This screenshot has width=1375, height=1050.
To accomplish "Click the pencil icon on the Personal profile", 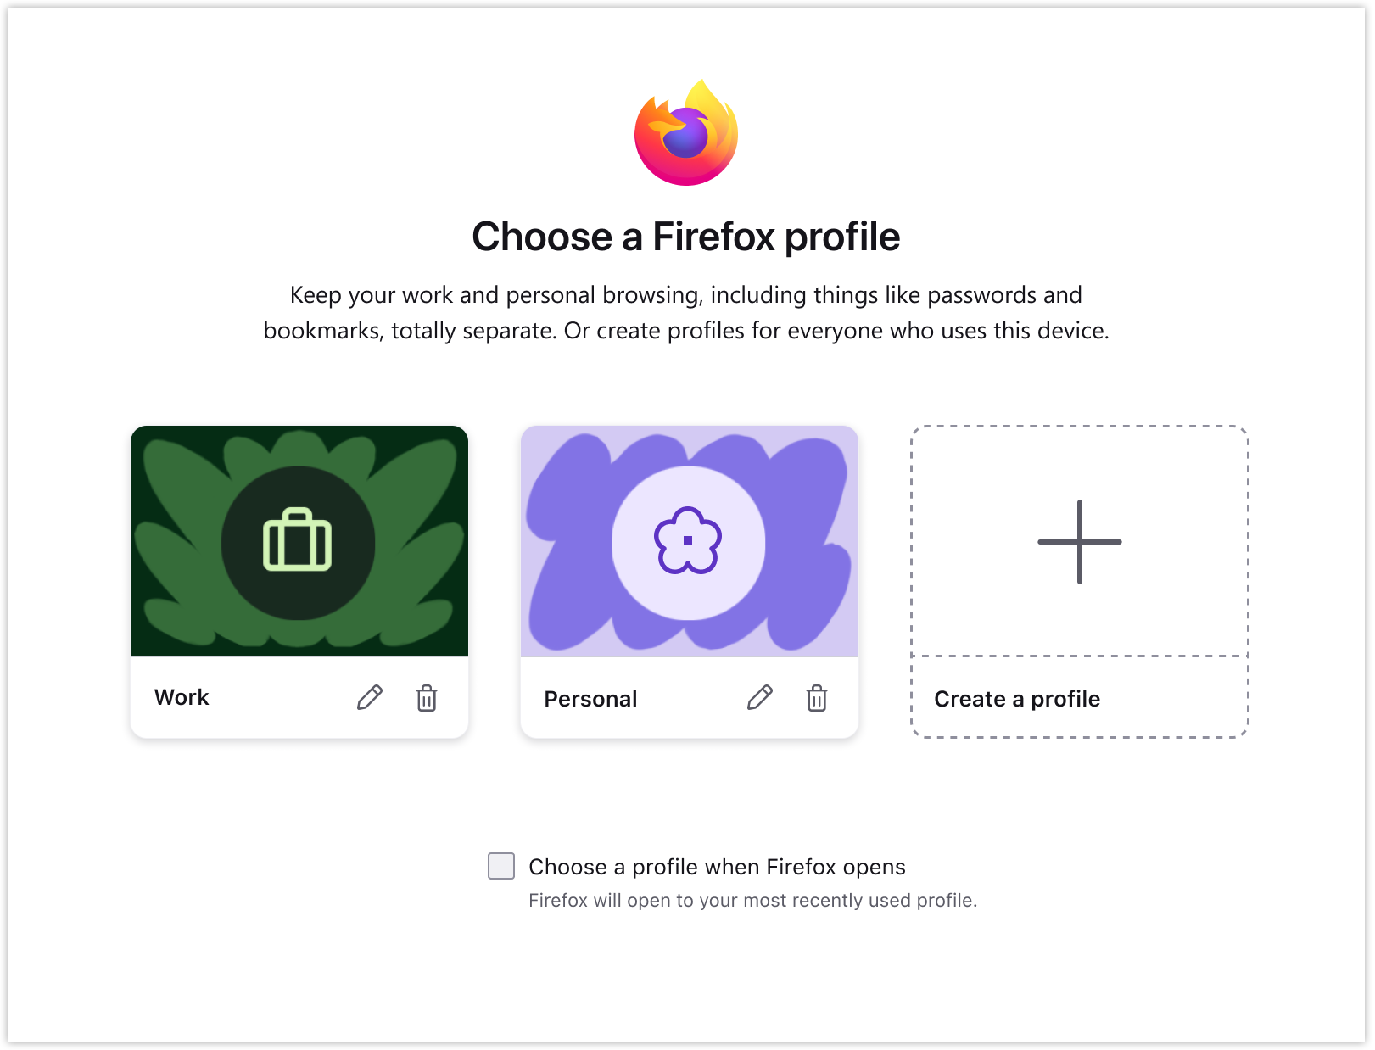I will tap(761, 697).
